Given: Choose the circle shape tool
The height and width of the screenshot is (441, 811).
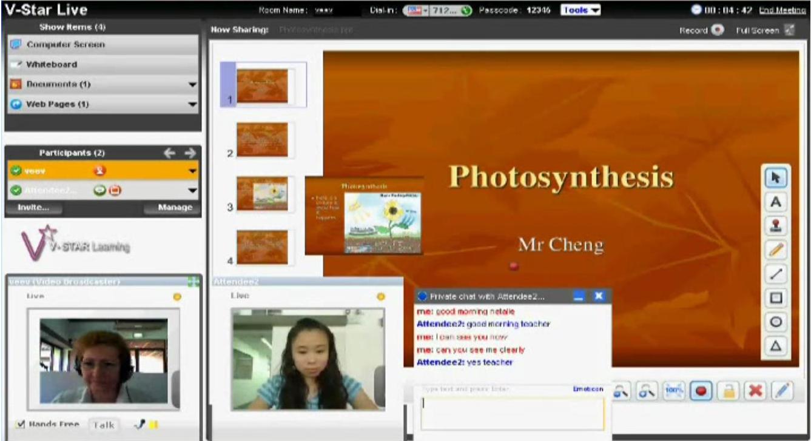Looking at the screenshot, I should click(775, 322).
